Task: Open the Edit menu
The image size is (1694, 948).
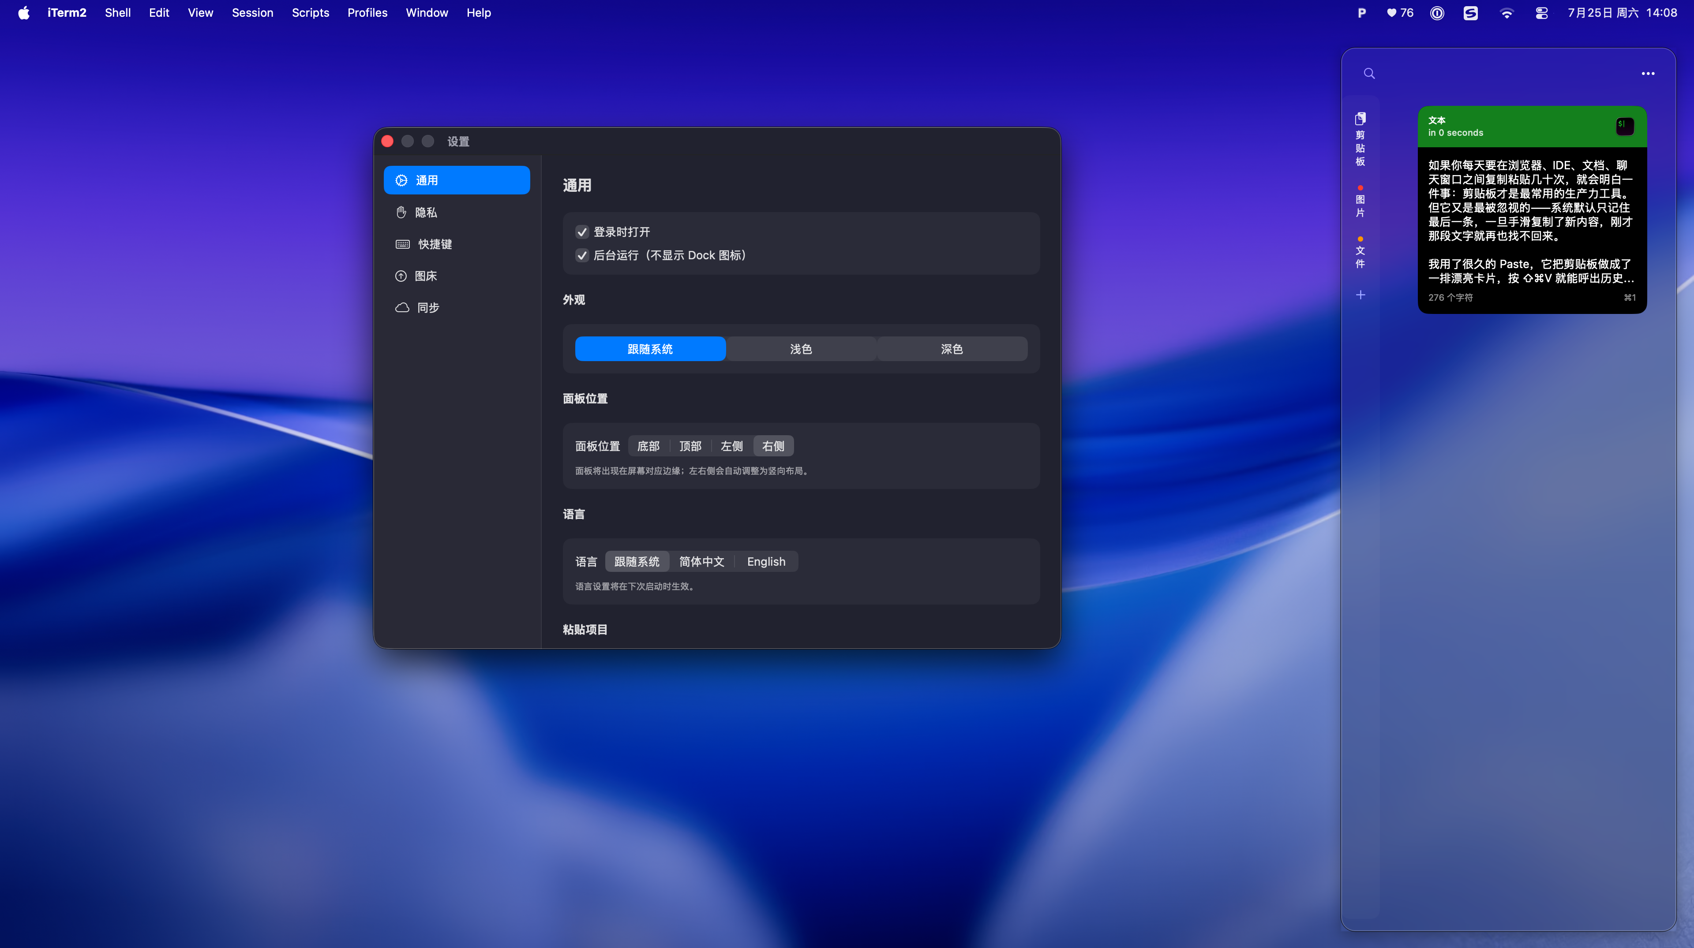Action: click(x=159, y=12)
